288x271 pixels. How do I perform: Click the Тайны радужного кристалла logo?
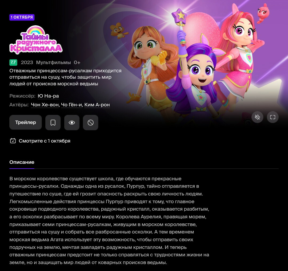click(x=36, y=40)
